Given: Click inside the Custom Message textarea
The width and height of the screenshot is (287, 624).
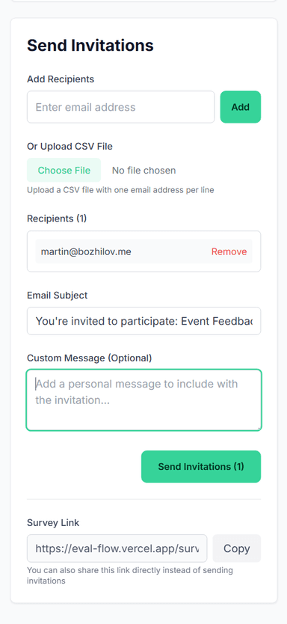Looking at the screenshot, I should (x=144, y=400).
